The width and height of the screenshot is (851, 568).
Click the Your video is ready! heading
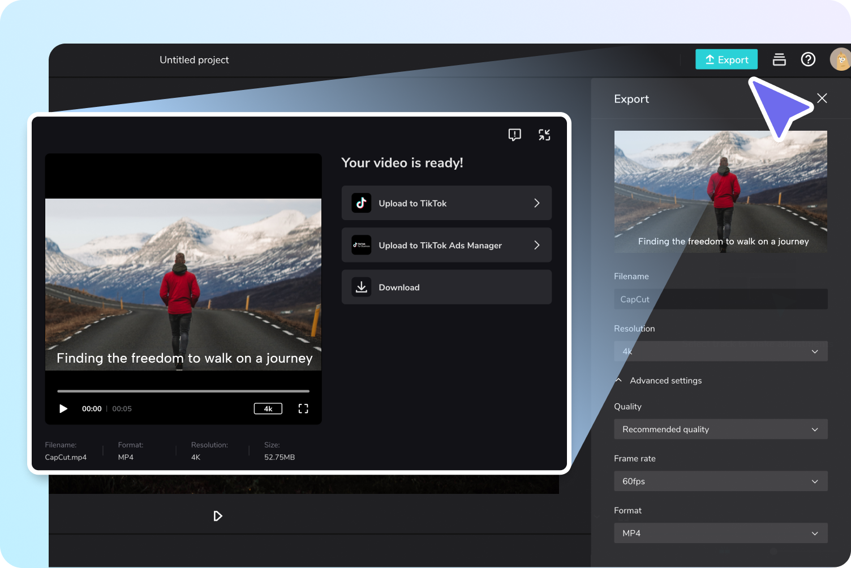pyautogui.click(x=402, y=163)
